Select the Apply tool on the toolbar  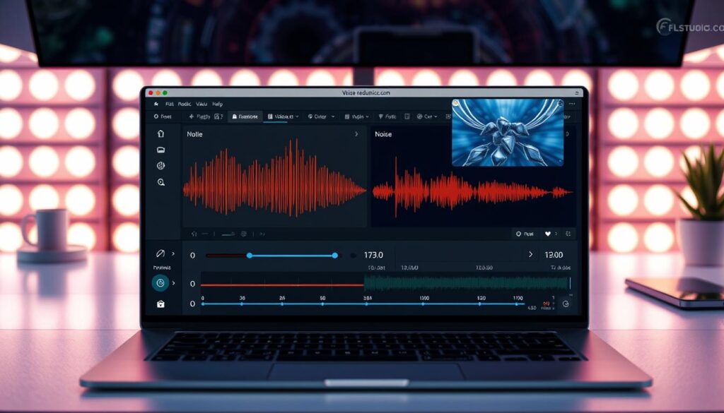pyautogui.click(x=202, y=116)
